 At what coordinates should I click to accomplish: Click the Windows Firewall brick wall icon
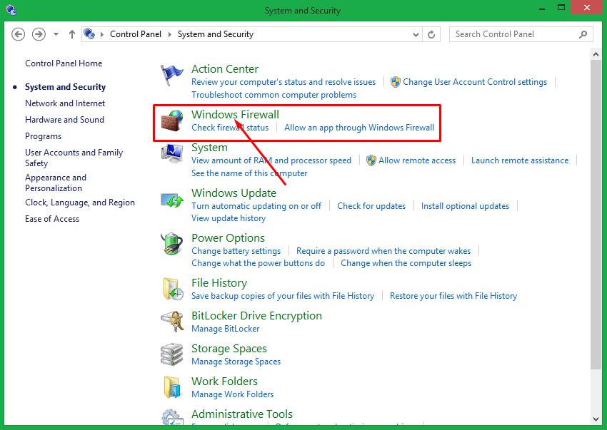[171, 121]
